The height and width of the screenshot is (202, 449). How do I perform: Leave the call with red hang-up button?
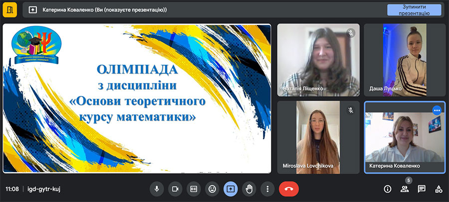click(x=289, y=189)
